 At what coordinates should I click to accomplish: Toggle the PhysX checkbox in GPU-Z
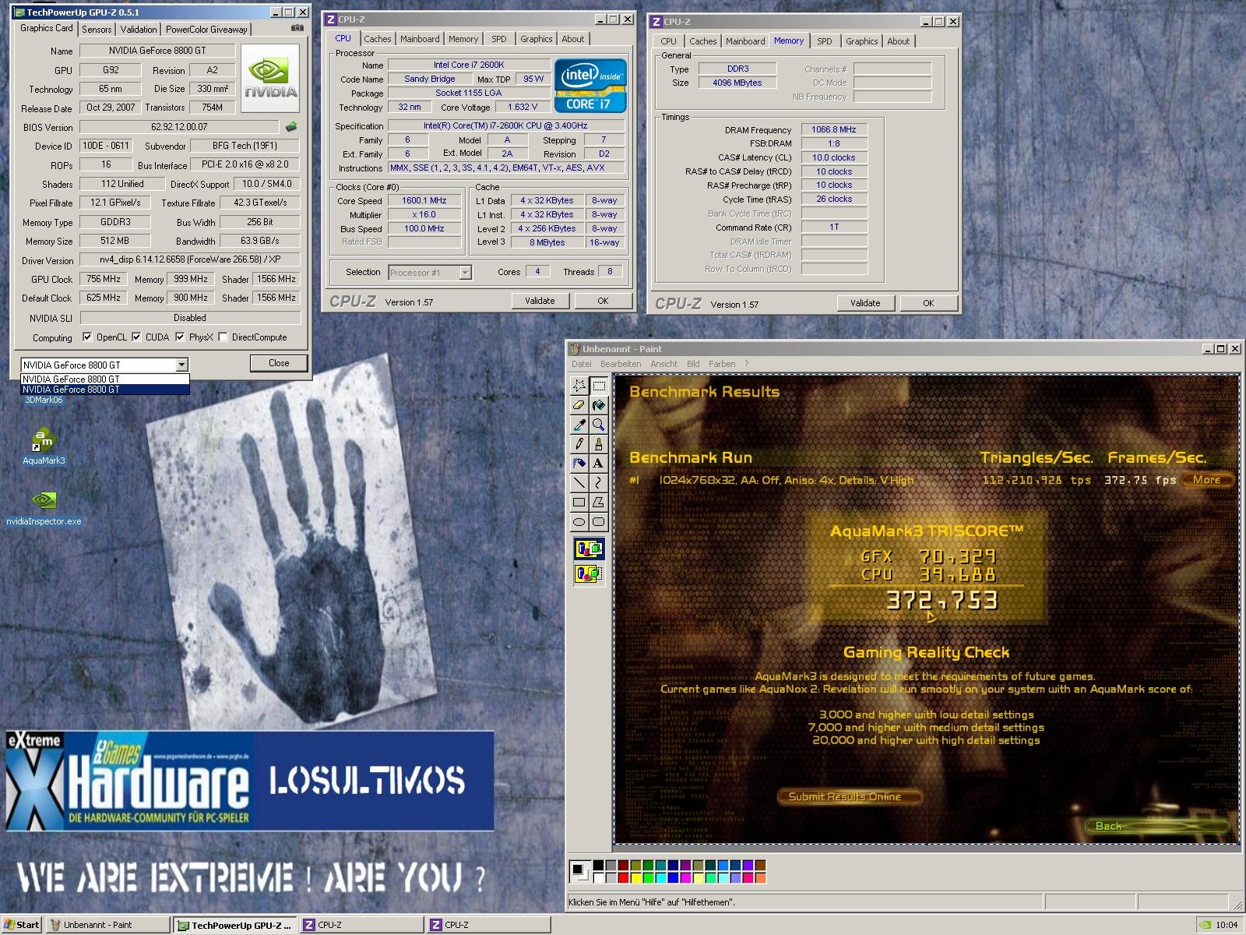(x=180, y=337)
